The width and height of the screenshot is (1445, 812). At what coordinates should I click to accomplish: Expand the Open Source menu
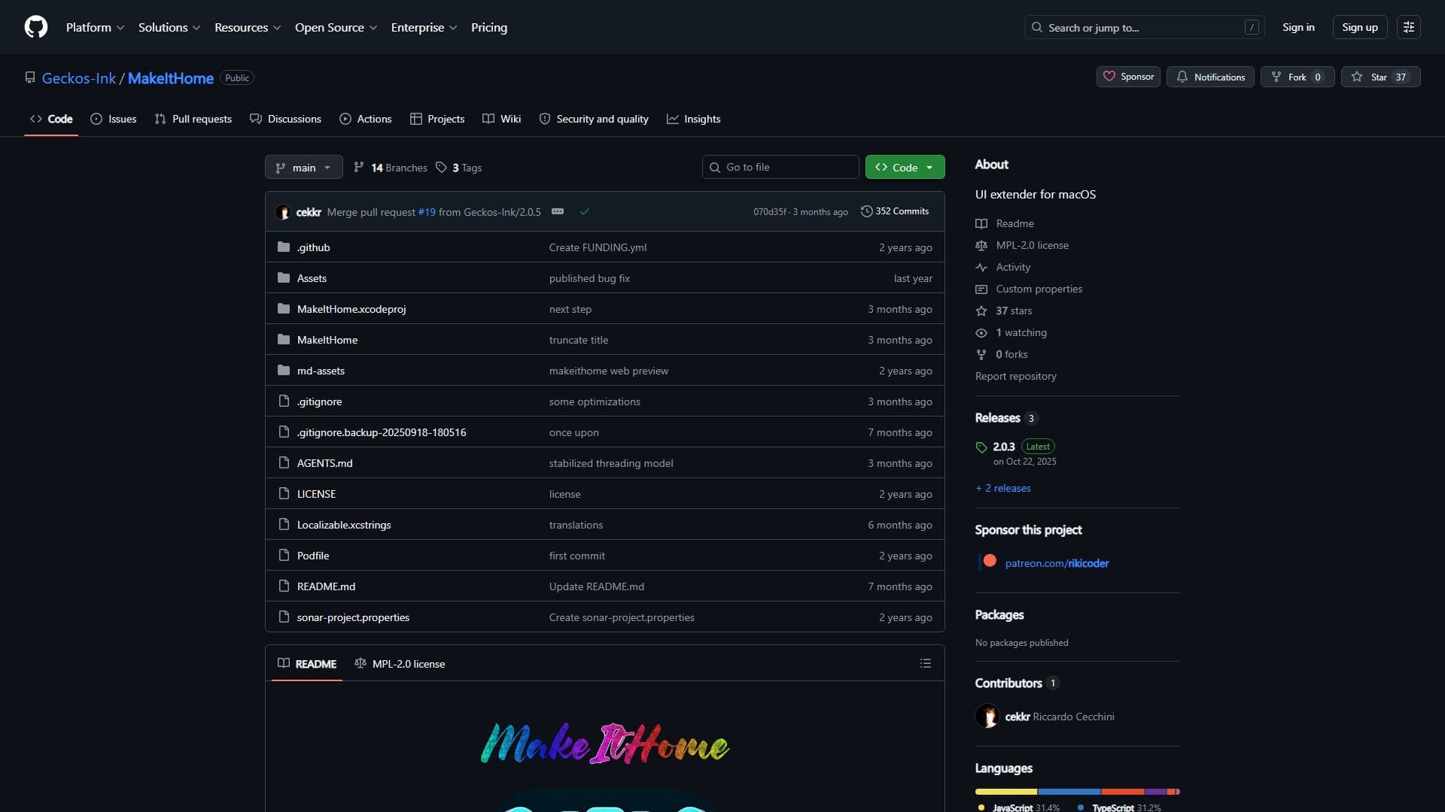coord(336,27)
